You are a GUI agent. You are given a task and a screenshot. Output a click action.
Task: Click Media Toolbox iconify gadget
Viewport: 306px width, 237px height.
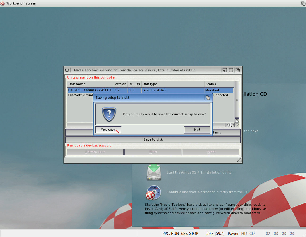coord(225,70)
